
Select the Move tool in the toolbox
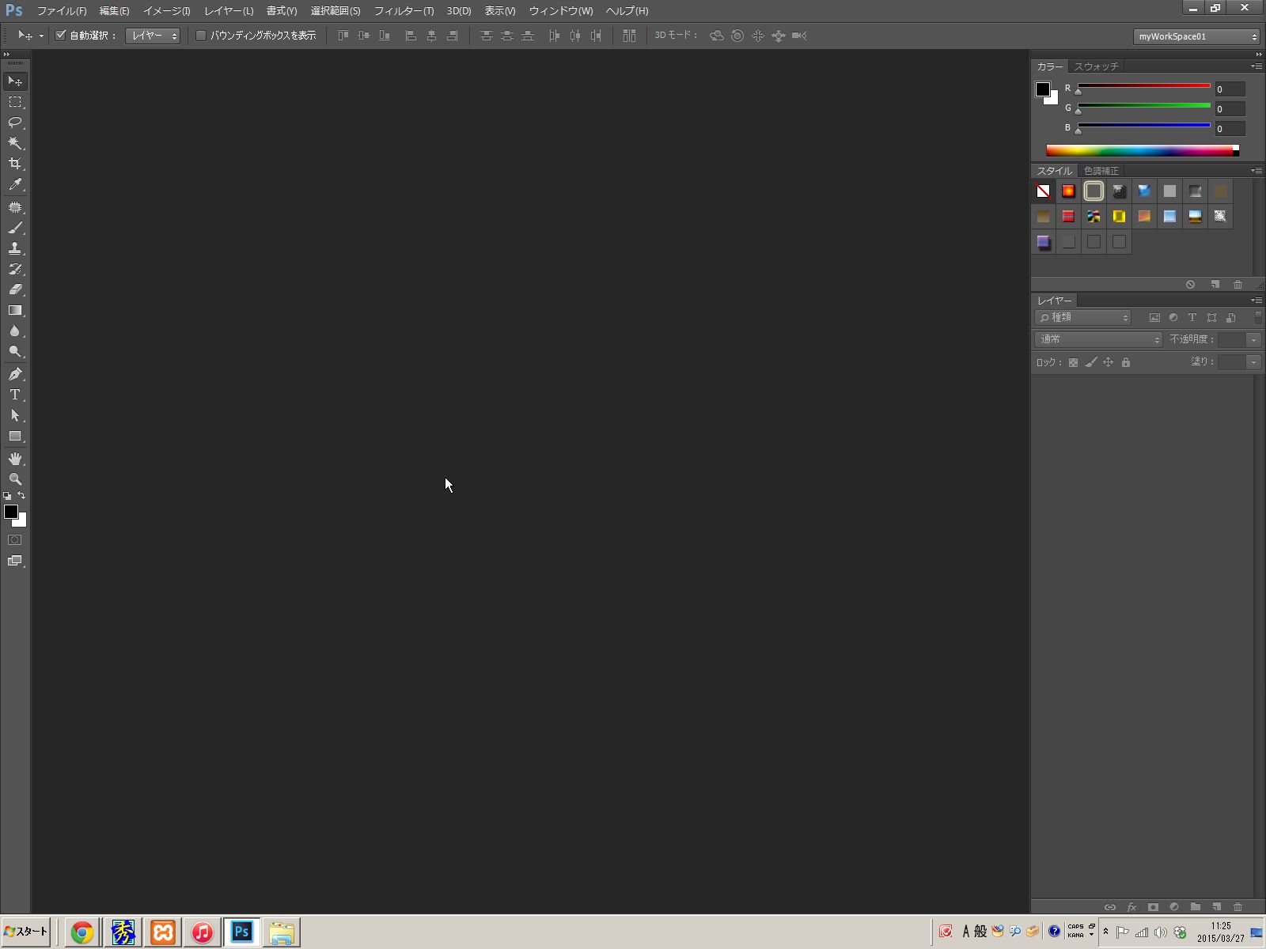click(x=15, y=81)
